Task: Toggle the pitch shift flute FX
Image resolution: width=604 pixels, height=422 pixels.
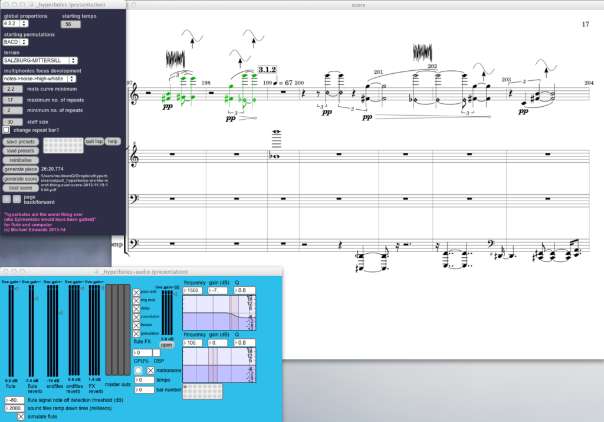Action: click(136, 292)
